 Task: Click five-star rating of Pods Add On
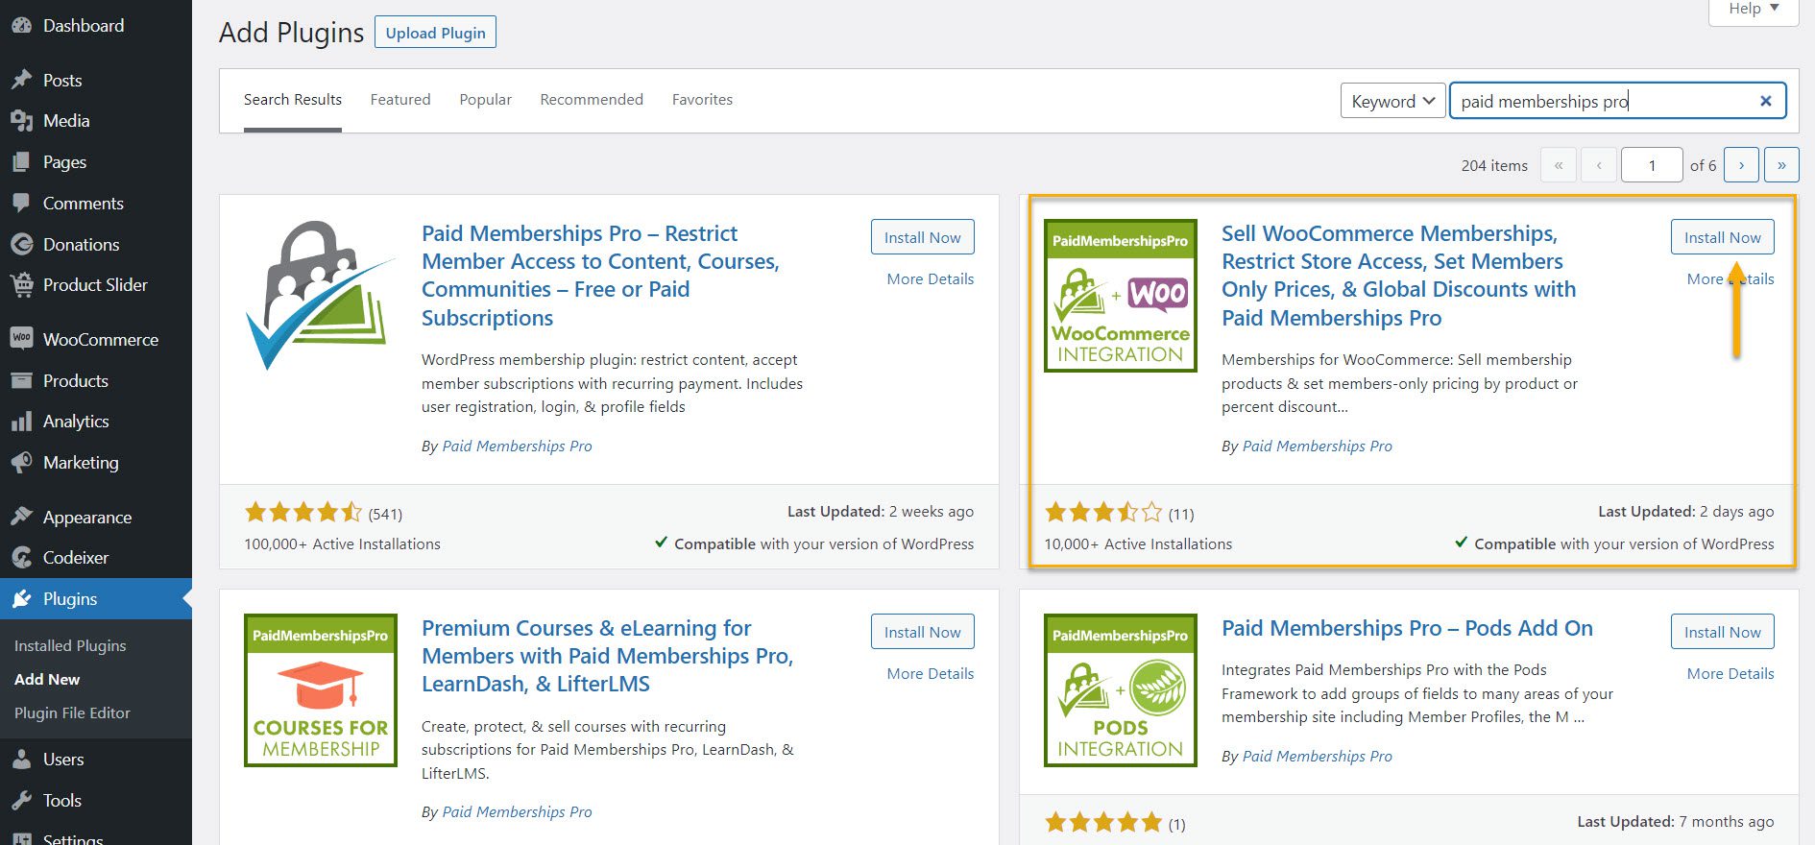1103,823
